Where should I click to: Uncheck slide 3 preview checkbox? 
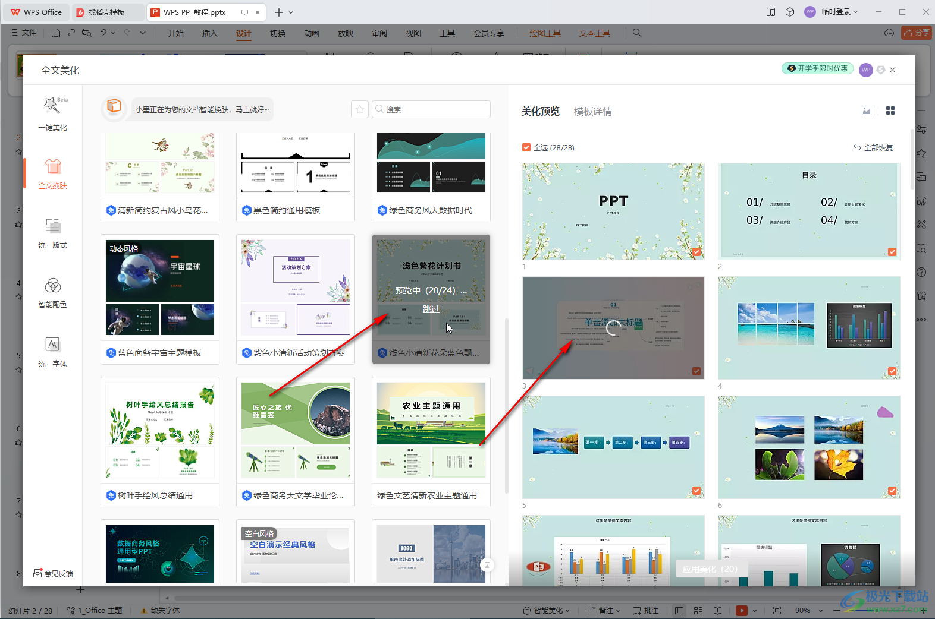coord(696,371)
